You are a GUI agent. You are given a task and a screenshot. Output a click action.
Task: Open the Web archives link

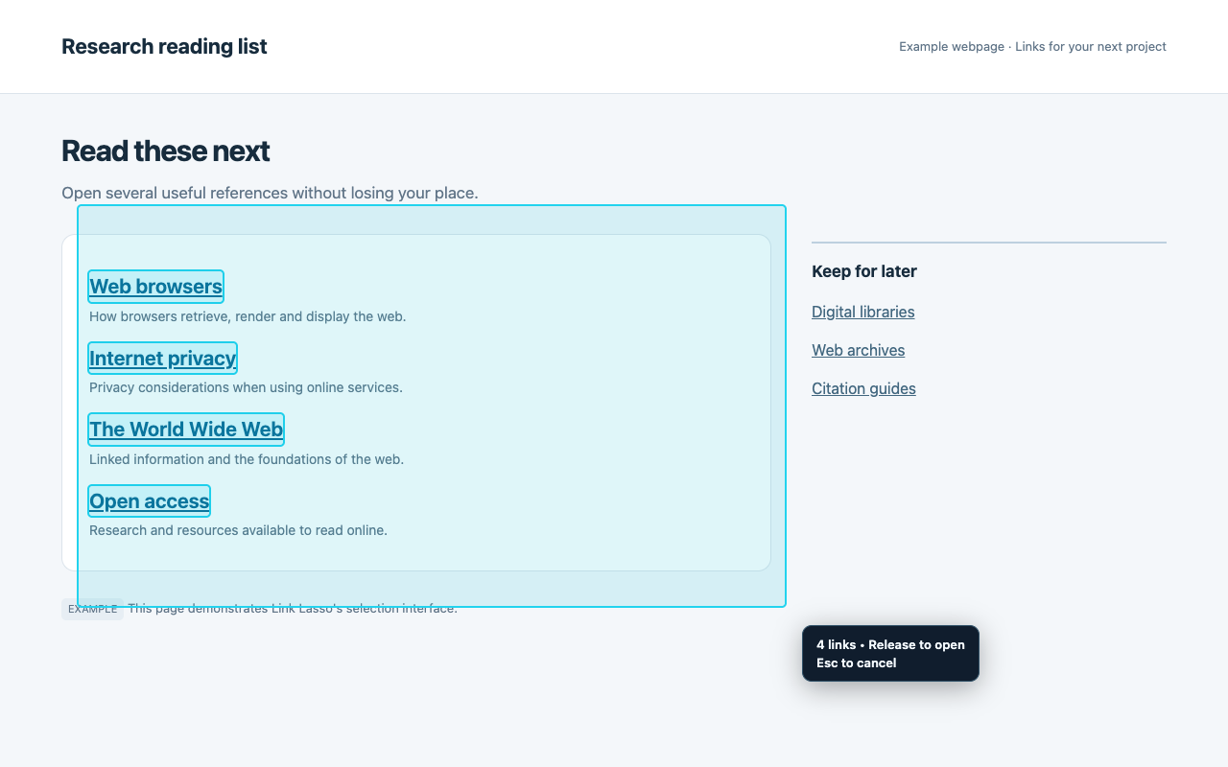coord(858,350)
